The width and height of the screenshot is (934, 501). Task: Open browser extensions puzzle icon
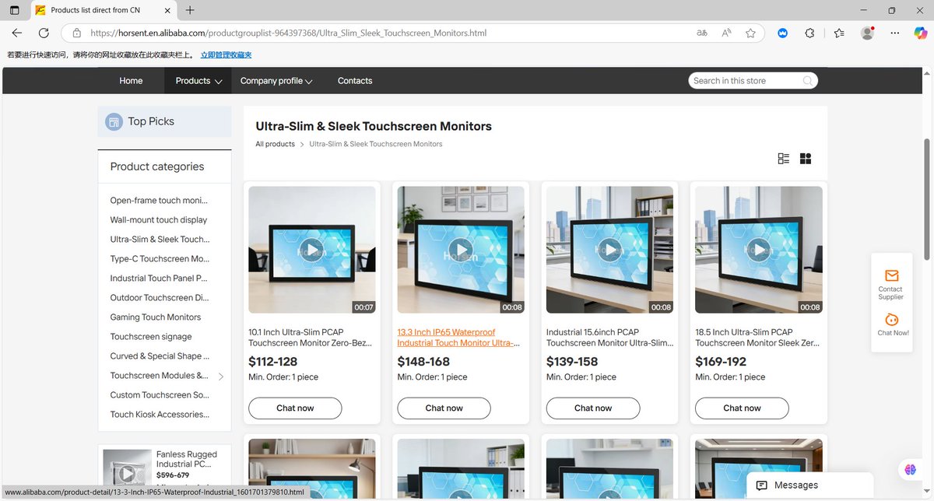coord(810,33)
